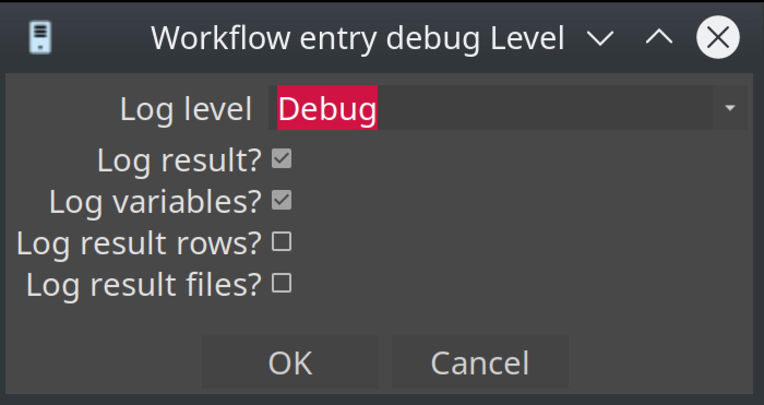764x405 pixels.
Task: Click the Log level label
Action: 186,109
